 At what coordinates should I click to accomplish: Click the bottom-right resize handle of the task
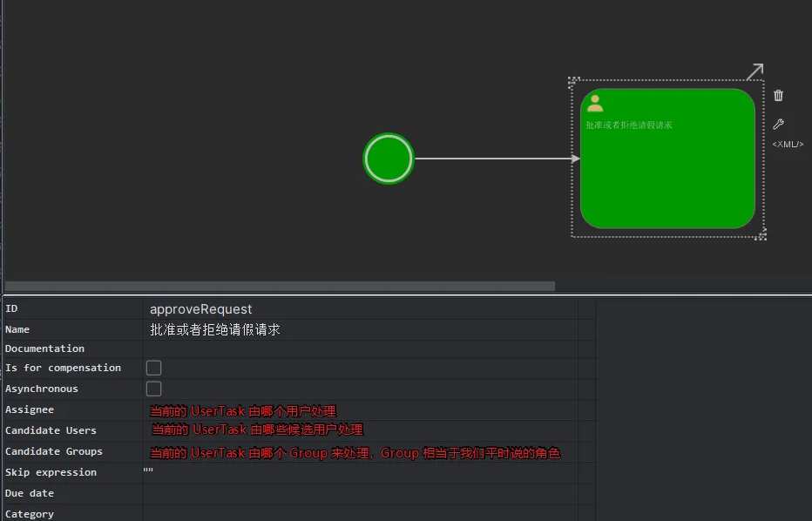(x=762, y=234)
